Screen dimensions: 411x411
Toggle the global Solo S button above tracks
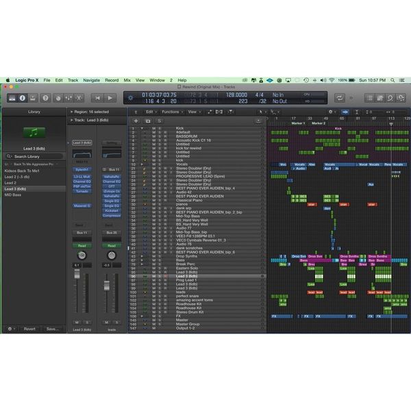[159, 121]
